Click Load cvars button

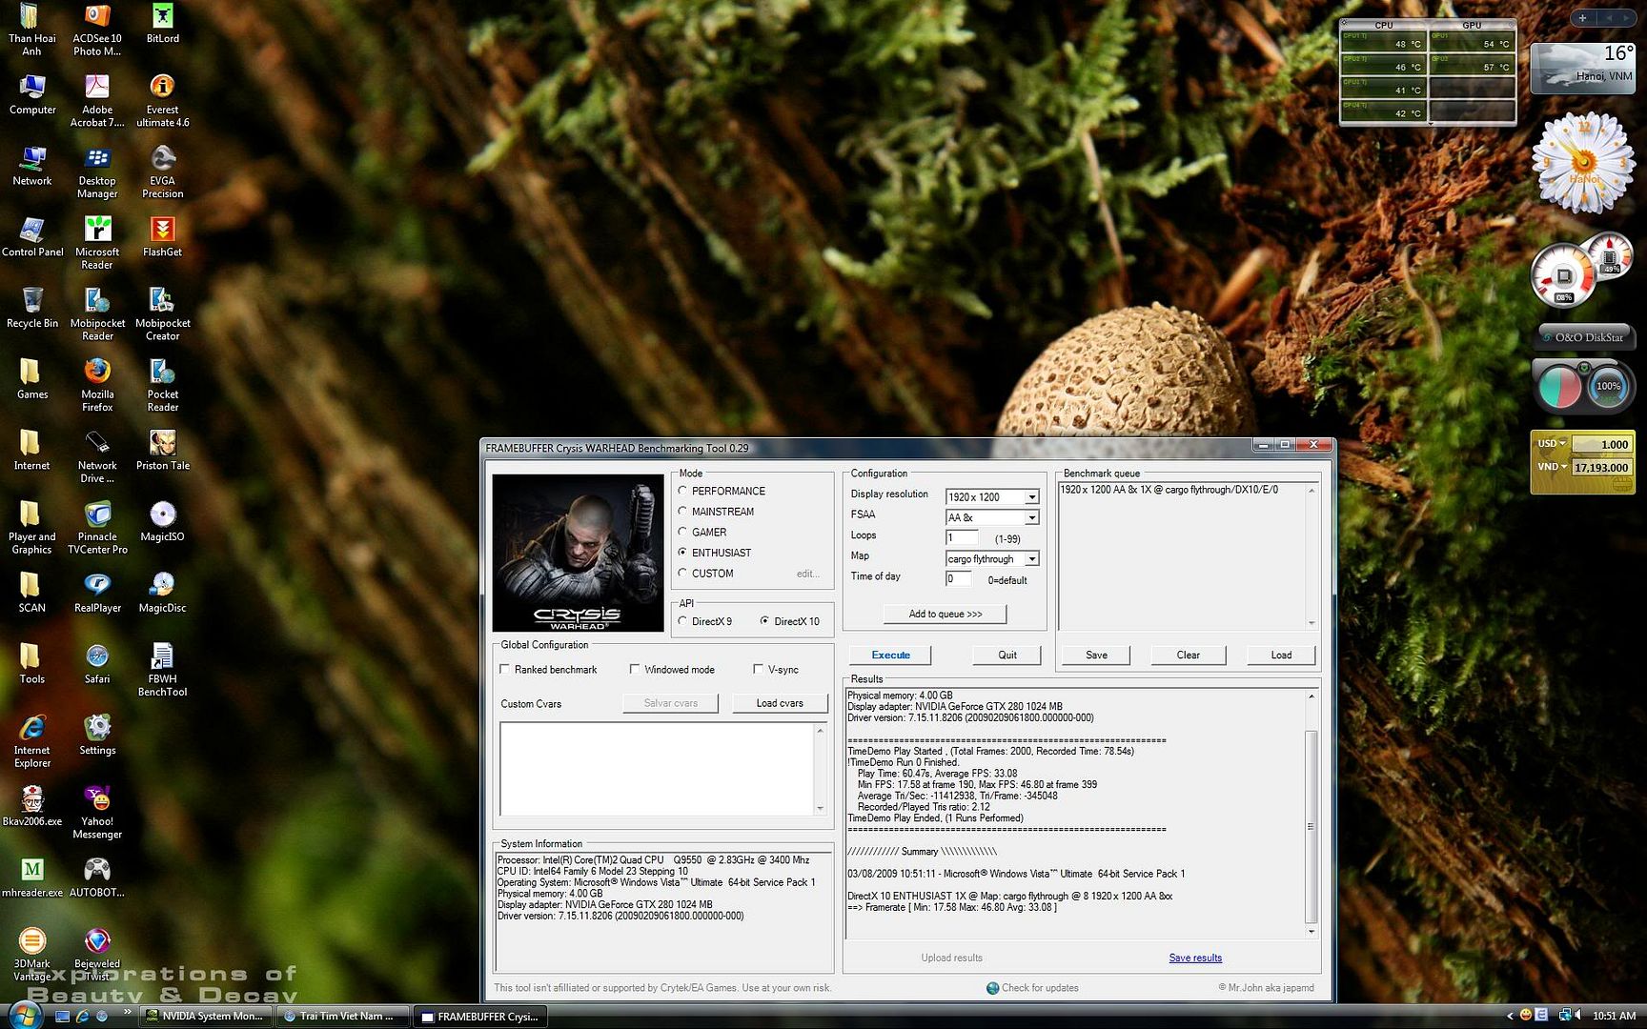[779, 703]
